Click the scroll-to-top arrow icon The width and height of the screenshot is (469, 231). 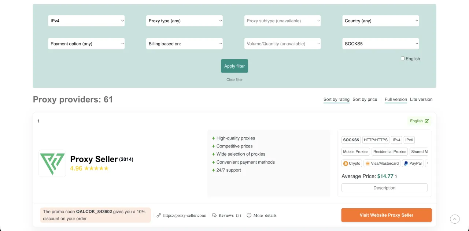(x=455, y=219)
